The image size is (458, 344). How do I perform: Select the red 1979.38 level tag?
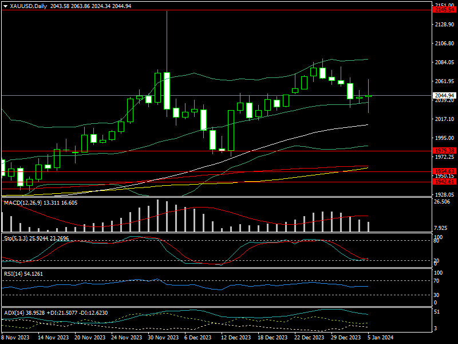(x=444, y=150)
